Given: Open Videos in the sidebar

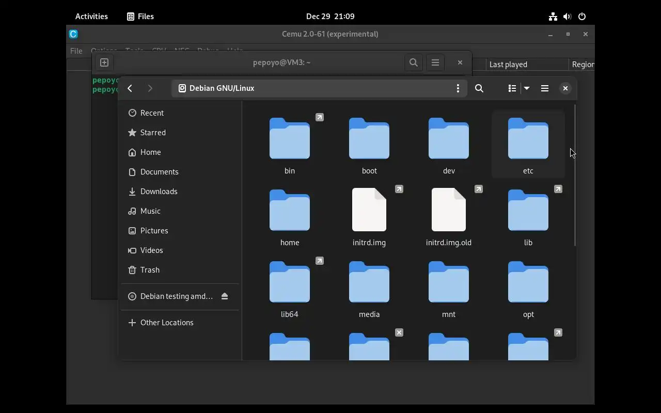Looking at the screenshot, I should click(x=180, y=250).
